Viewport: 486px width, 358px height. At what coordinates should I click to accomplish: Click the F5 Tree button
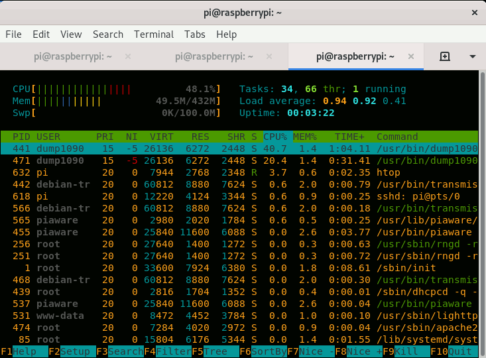pyautogui.click(x=215, y=351)
